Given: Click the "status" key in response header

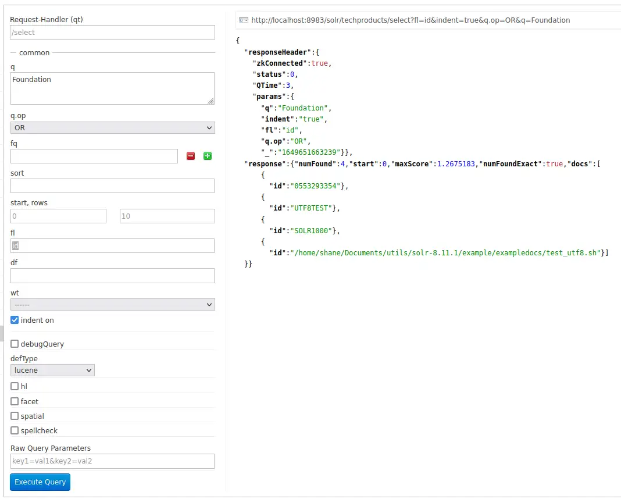Looking at the screenshot, I should coord(269,74).
